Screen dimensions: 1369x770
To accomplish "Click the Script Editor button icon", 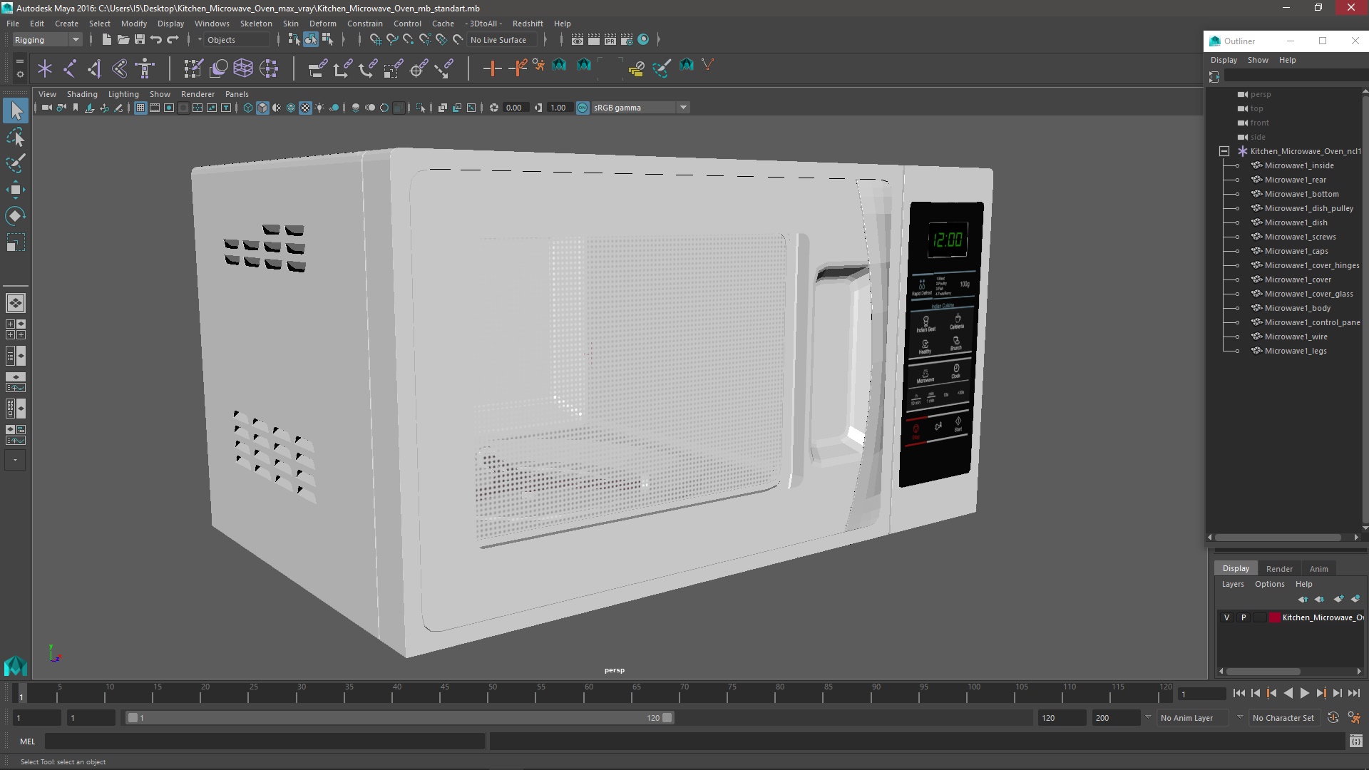I will coord(1355,741).
